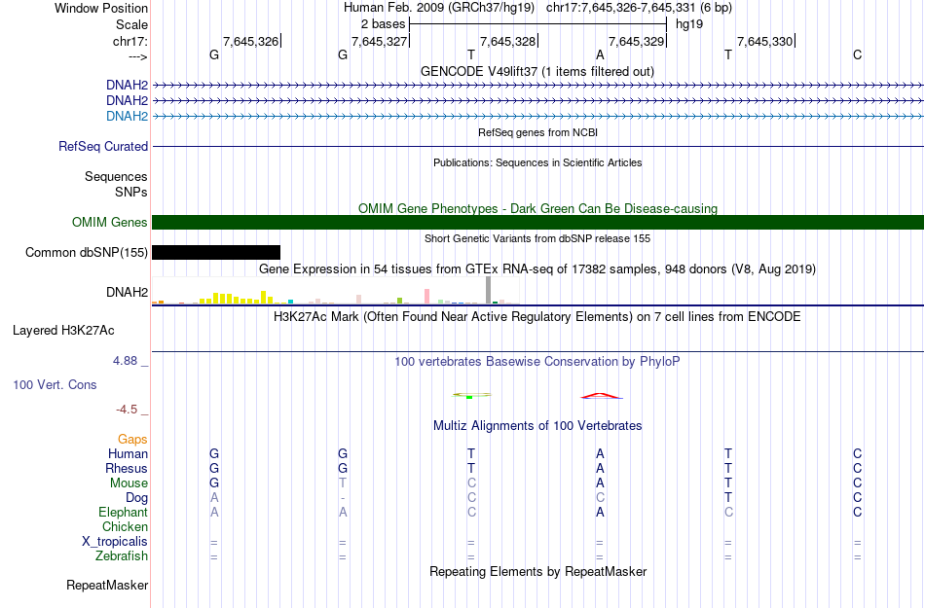Open the OMIM Genes track label
925x608 pixels.
click(x=110, y=222)
